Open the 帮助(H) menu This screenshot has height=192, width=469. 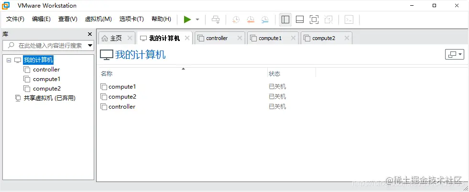(161, 19)
